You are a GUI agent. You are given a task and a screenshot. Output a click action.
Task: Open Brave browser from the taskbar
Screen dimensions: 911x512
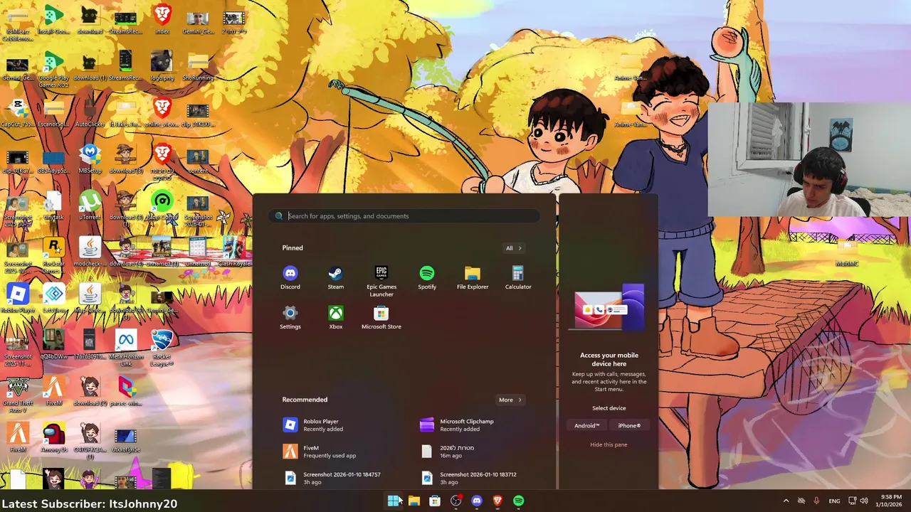coord(497,501)
